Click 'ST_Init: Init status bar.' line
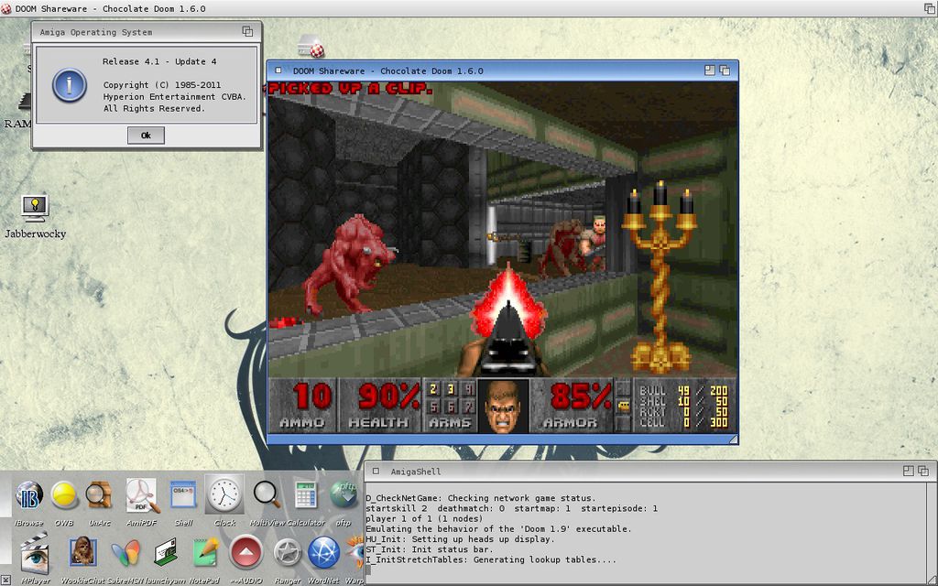Image resolution: width=938 pixels, height=586 pixels. pos(429,549)
